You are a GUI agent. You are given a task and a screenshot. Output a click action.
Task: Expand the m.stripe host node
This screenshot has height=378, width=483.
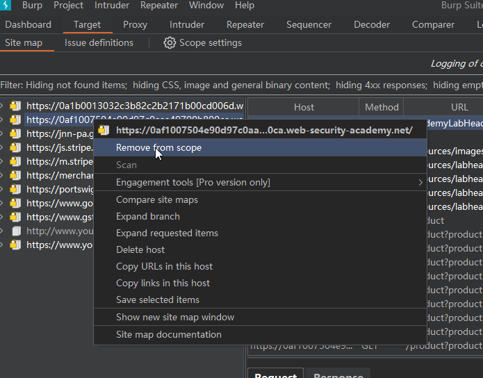click(1, 161)
